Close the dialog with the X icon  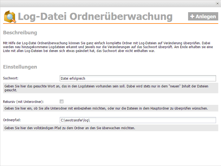point(217,3)
